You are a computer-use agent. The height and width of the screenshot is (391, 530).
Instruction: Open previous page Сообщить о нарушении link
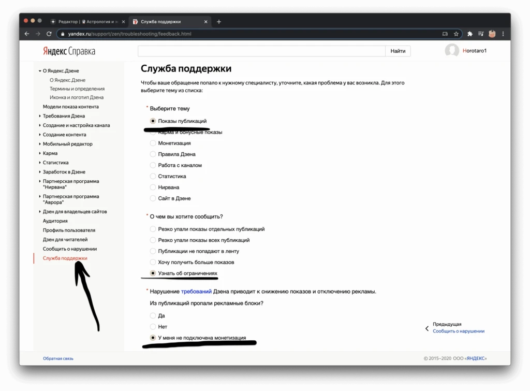pos(459,331)
